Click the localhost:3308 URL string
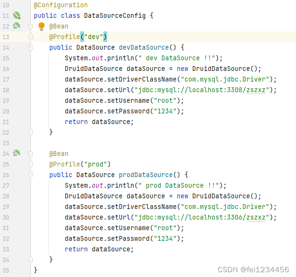The width and height of the screenshot is (296, 277). point(202,90)
